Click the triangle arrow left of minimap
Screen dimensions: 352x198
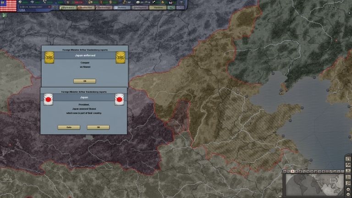[x=281, y=196]
